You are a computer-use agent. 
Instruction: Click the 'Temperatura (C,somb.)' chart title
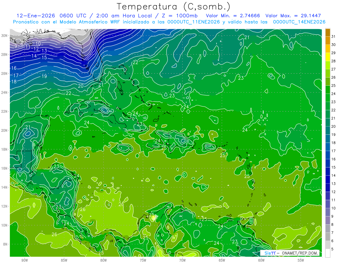(x=174, y=7)
